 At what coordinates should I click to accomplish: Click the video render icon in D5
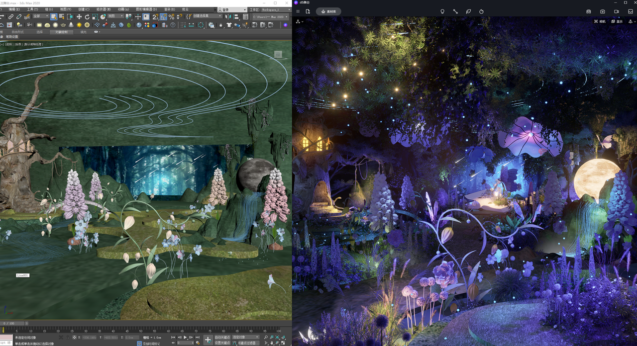click(616, 11)
